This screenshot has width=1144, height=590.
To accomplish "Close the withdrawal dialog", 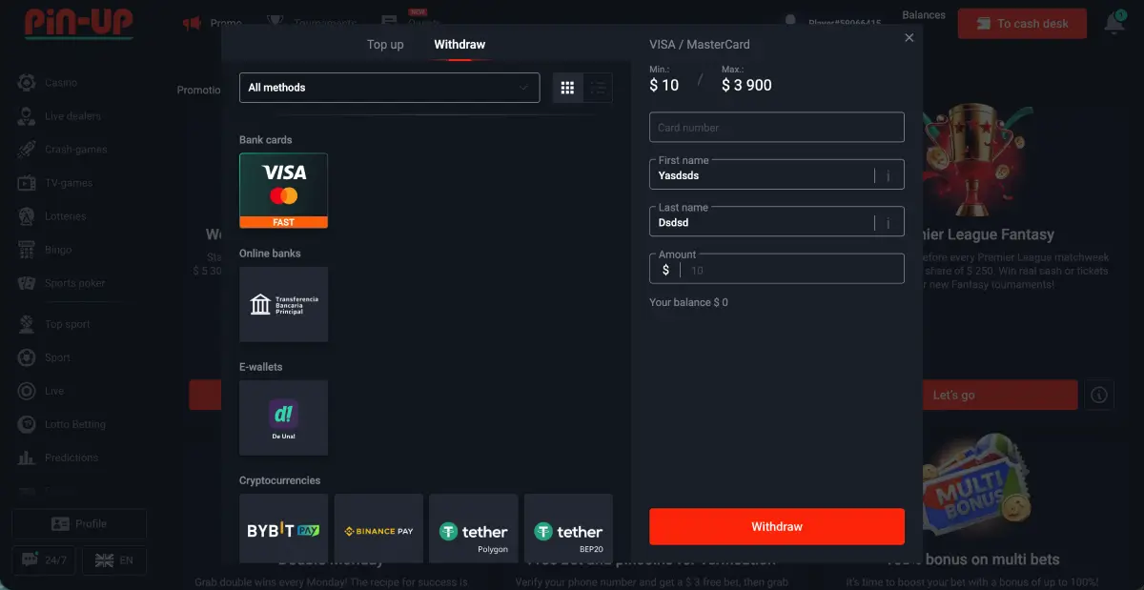I will 909,38.
